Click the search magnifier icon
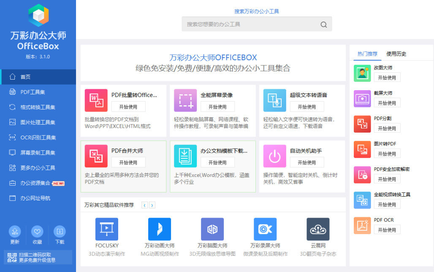Image resolution: width=434 pixels, height=272 pixels. [x=323, y=24]
